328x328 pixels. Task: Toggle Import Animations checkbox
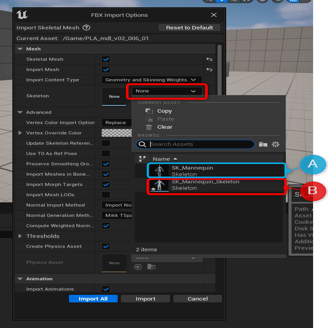click(x=106, y=289)
